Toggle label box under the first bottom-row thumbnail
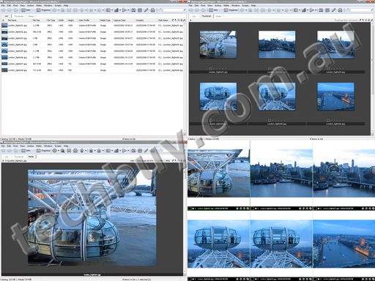The height and width of the screenshot is (281, 375). 210,120
